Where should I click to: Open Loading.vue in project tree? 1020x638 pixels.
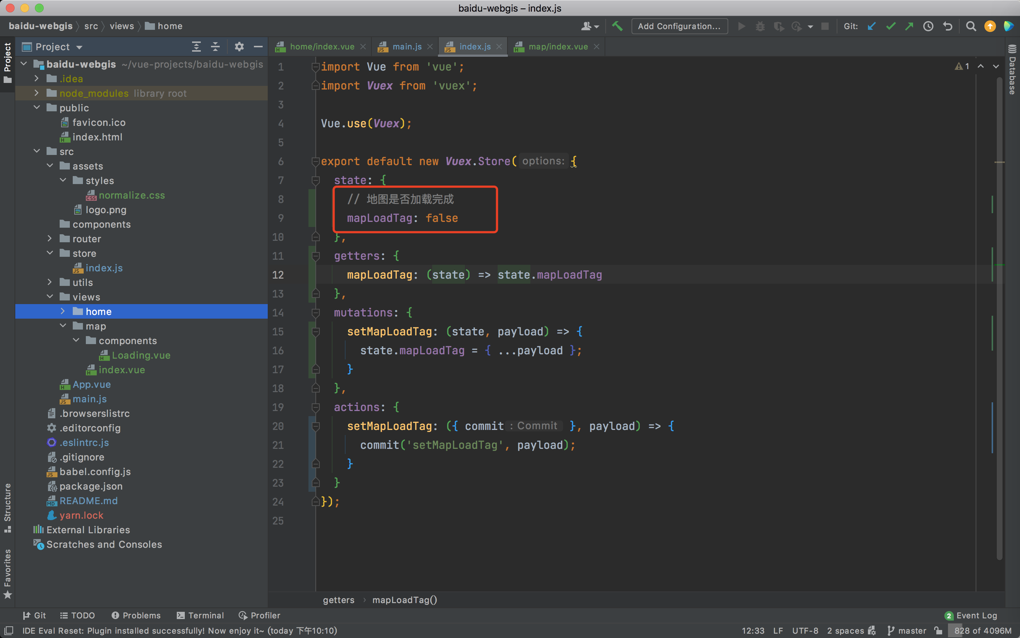(x=141, y=355)
